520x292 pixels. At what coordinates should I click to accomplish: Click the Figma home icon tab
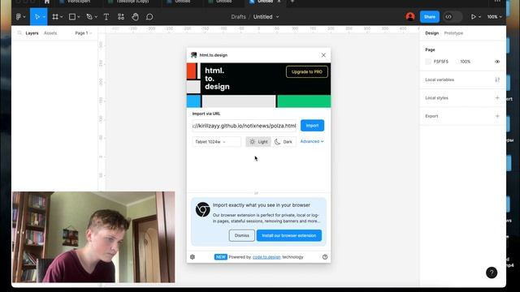(x=47, y=2)
